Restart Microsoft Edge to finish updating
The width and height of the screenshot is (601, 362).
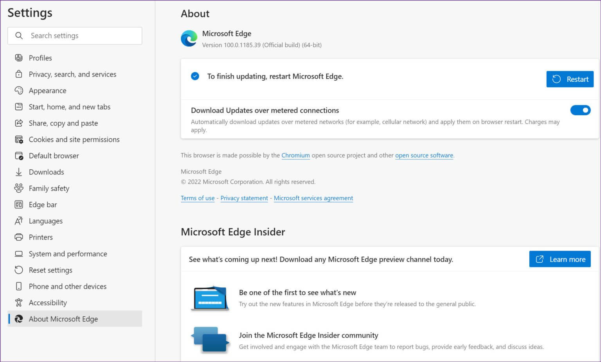pos(570,79)
